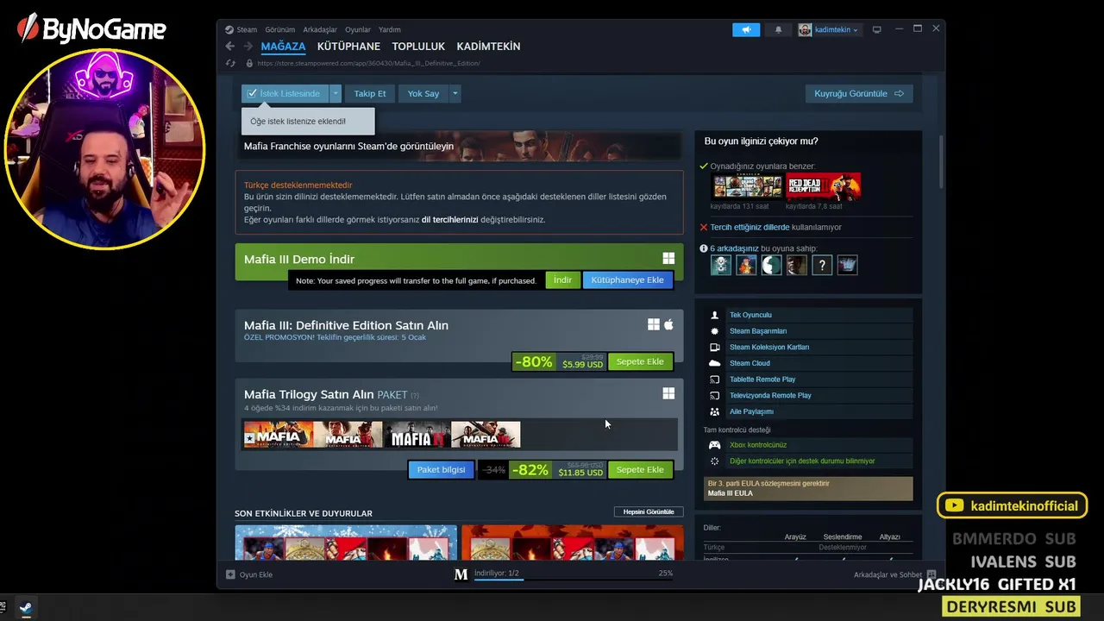Image resolution: width=1104 pixels, height=621 pixels.
Task: Open the announcements megaphone button
Action: 746,29
